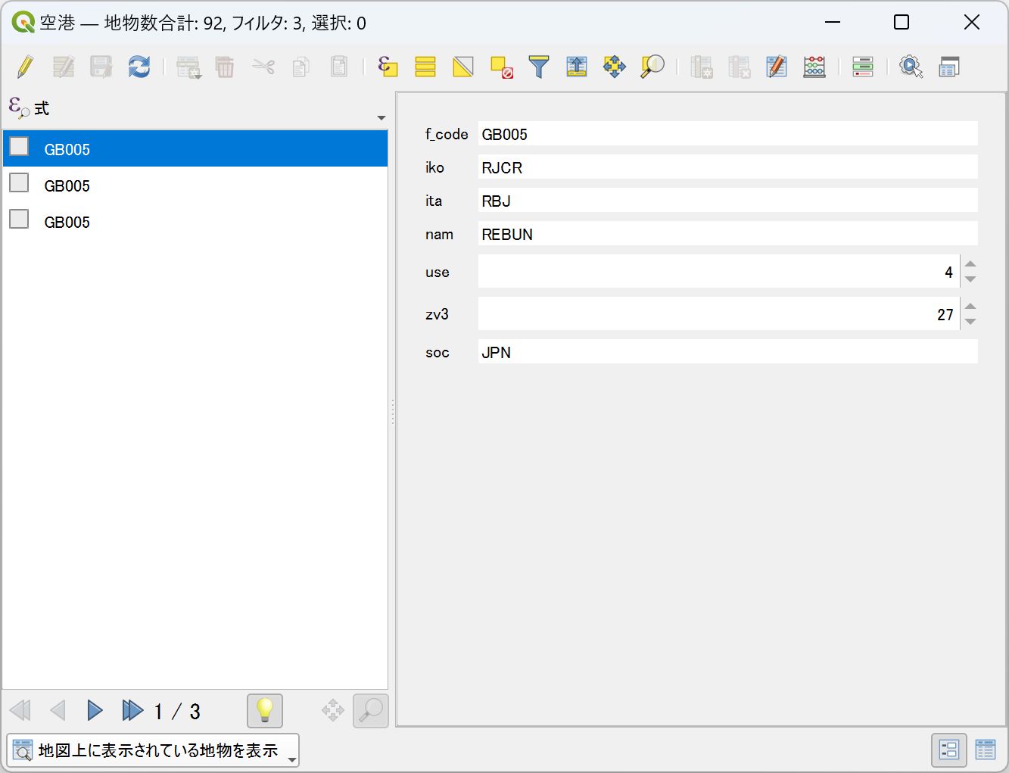
Task: Open the 式 expression dropdown arrow
Action: click(x=381, y=117)
